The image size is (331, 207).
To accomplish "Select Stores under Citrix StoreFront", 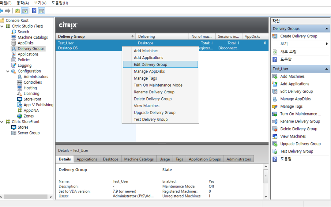I will click(x=23, y=127).
